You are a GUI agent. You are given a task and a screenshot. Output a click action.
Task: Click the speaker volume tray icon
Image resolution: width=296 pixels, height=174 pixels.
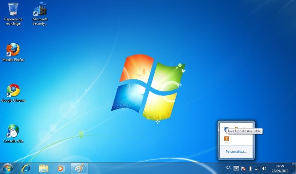[x=264, y=168]
